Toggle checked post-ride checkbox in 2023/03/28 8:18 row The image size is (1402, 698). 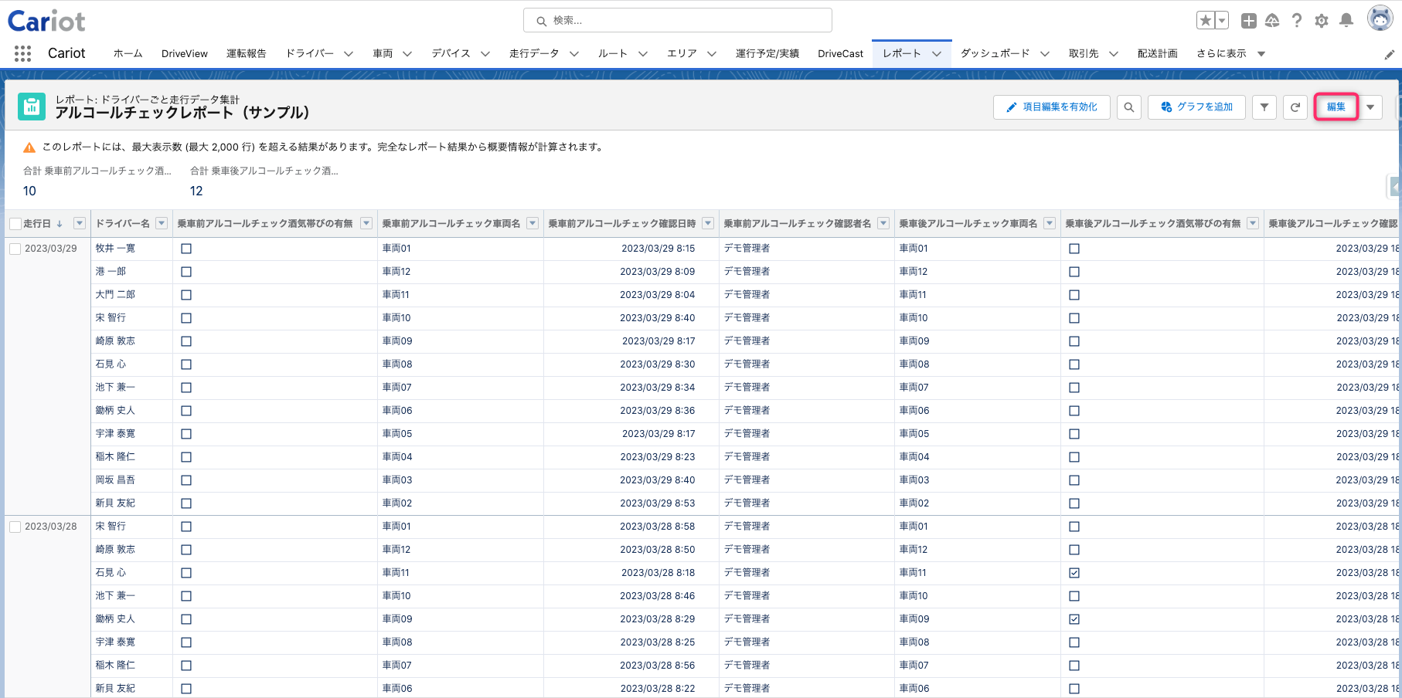click(x=1074, y=573)
